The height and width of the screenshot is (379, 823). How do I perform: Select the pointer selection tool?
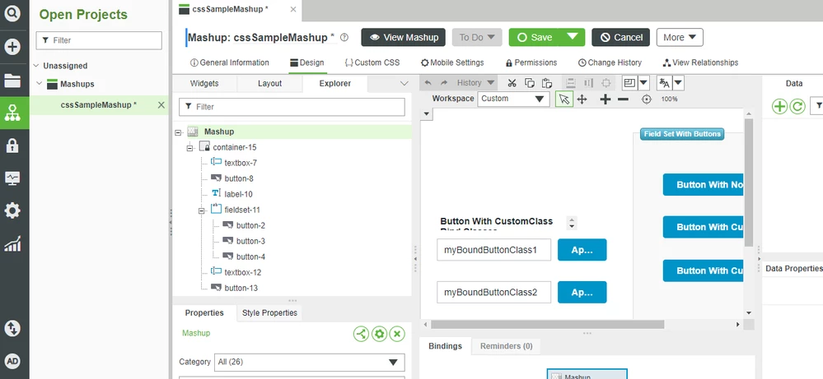point(564,99)
